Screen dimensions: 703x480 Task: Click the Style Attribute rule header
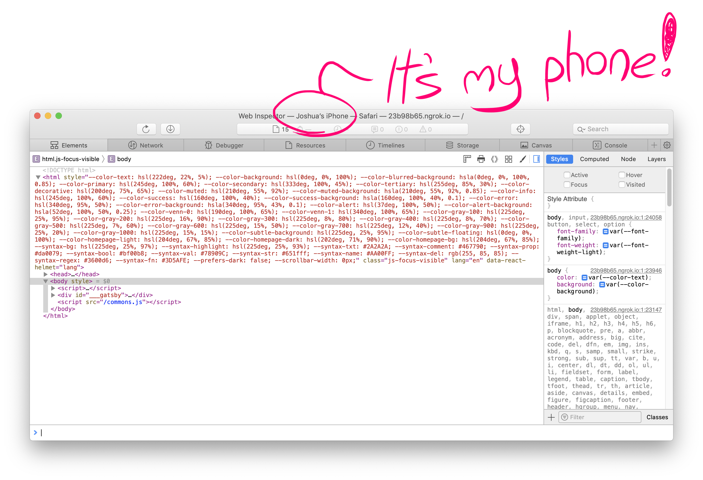point(567,199)
